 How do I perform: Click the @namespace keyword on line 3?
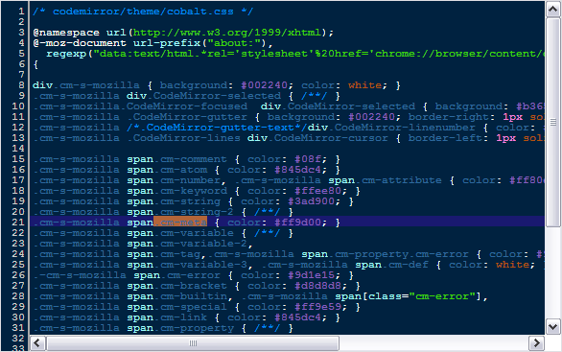pos(66,33)
